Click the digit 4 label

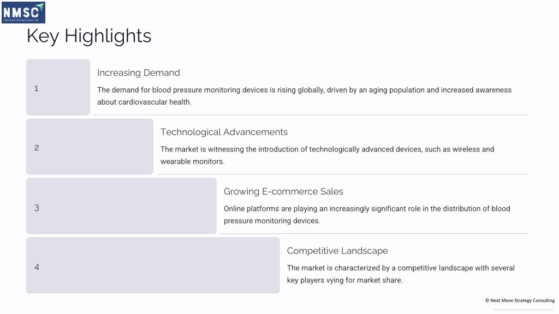click(37, 267)
